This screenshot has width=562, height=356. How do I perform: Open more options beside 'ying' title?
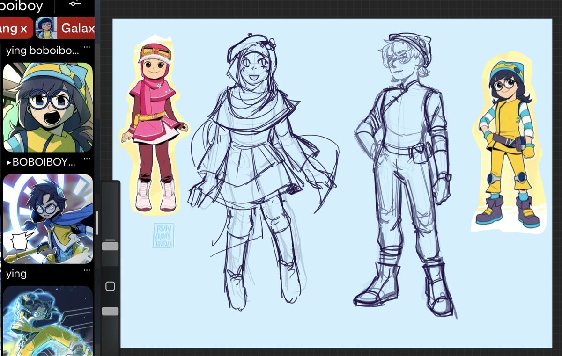click(x=87, y=271)
